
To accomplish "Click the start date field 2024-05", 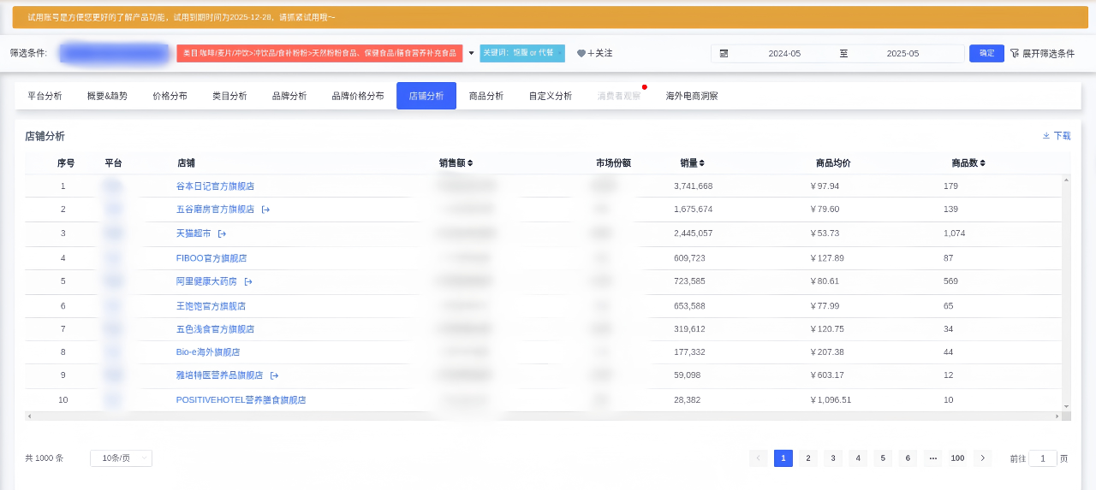I will (784, 53).
